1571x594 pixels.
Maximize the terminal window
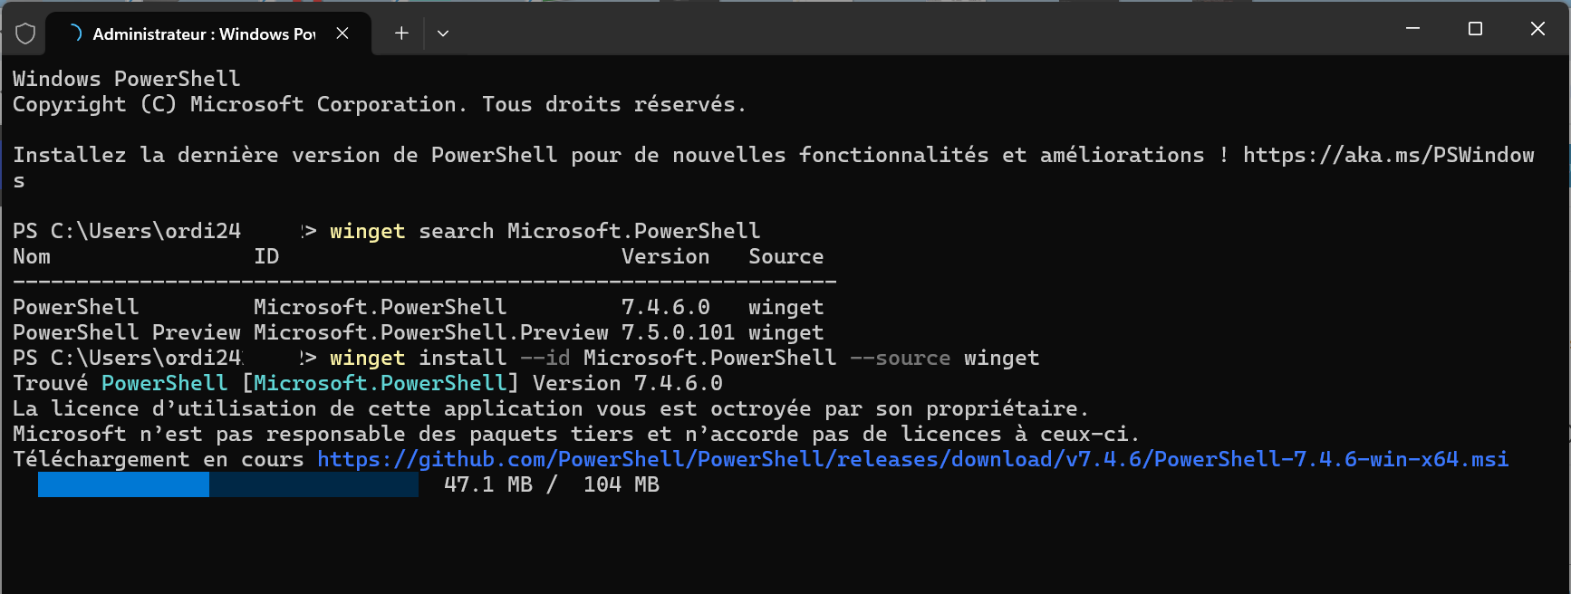pos(1475,29)
